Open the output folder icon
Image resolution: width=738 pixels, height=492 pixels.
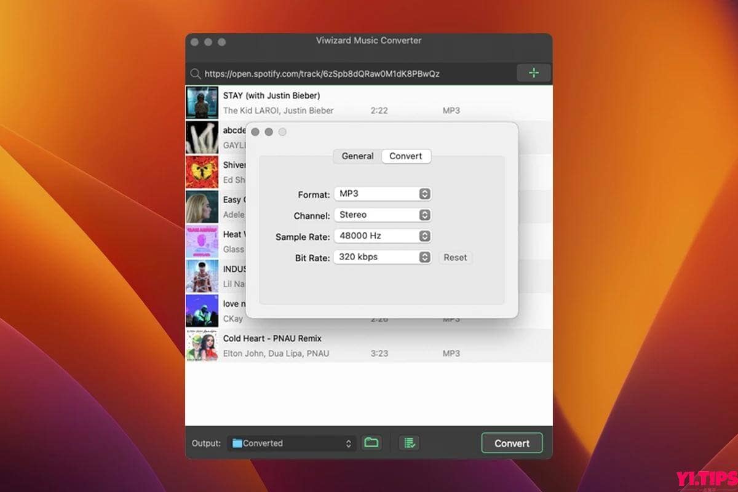pyautogui.click(x=371, y=443)
